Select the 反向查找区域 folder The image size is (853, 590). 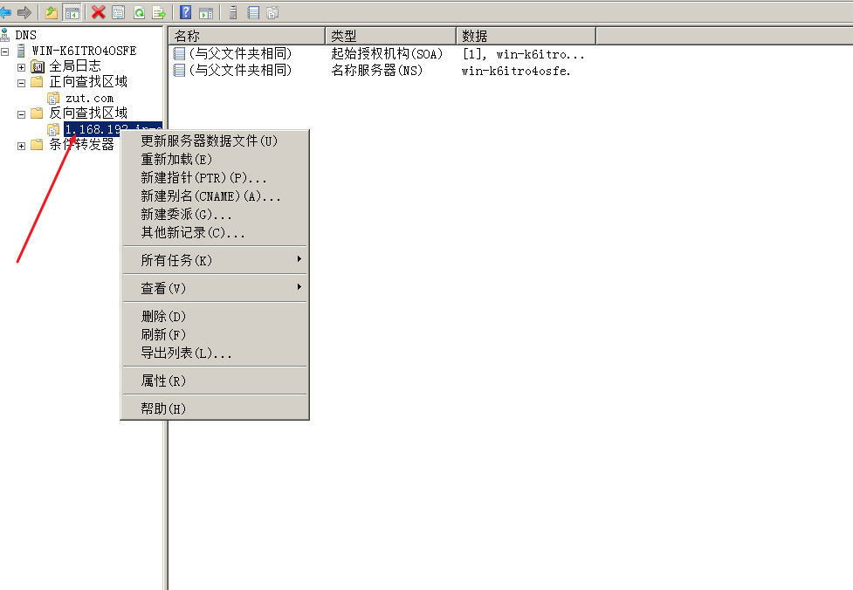(x=88, y=113)
